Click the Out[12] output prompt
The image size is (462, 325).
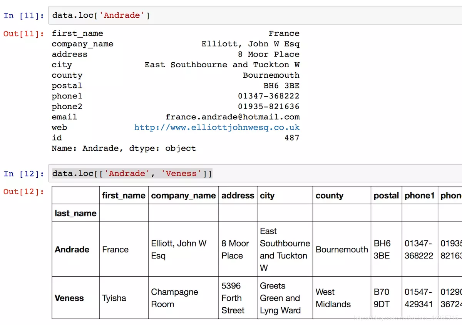pyautogui.click(x=24, y=192)
